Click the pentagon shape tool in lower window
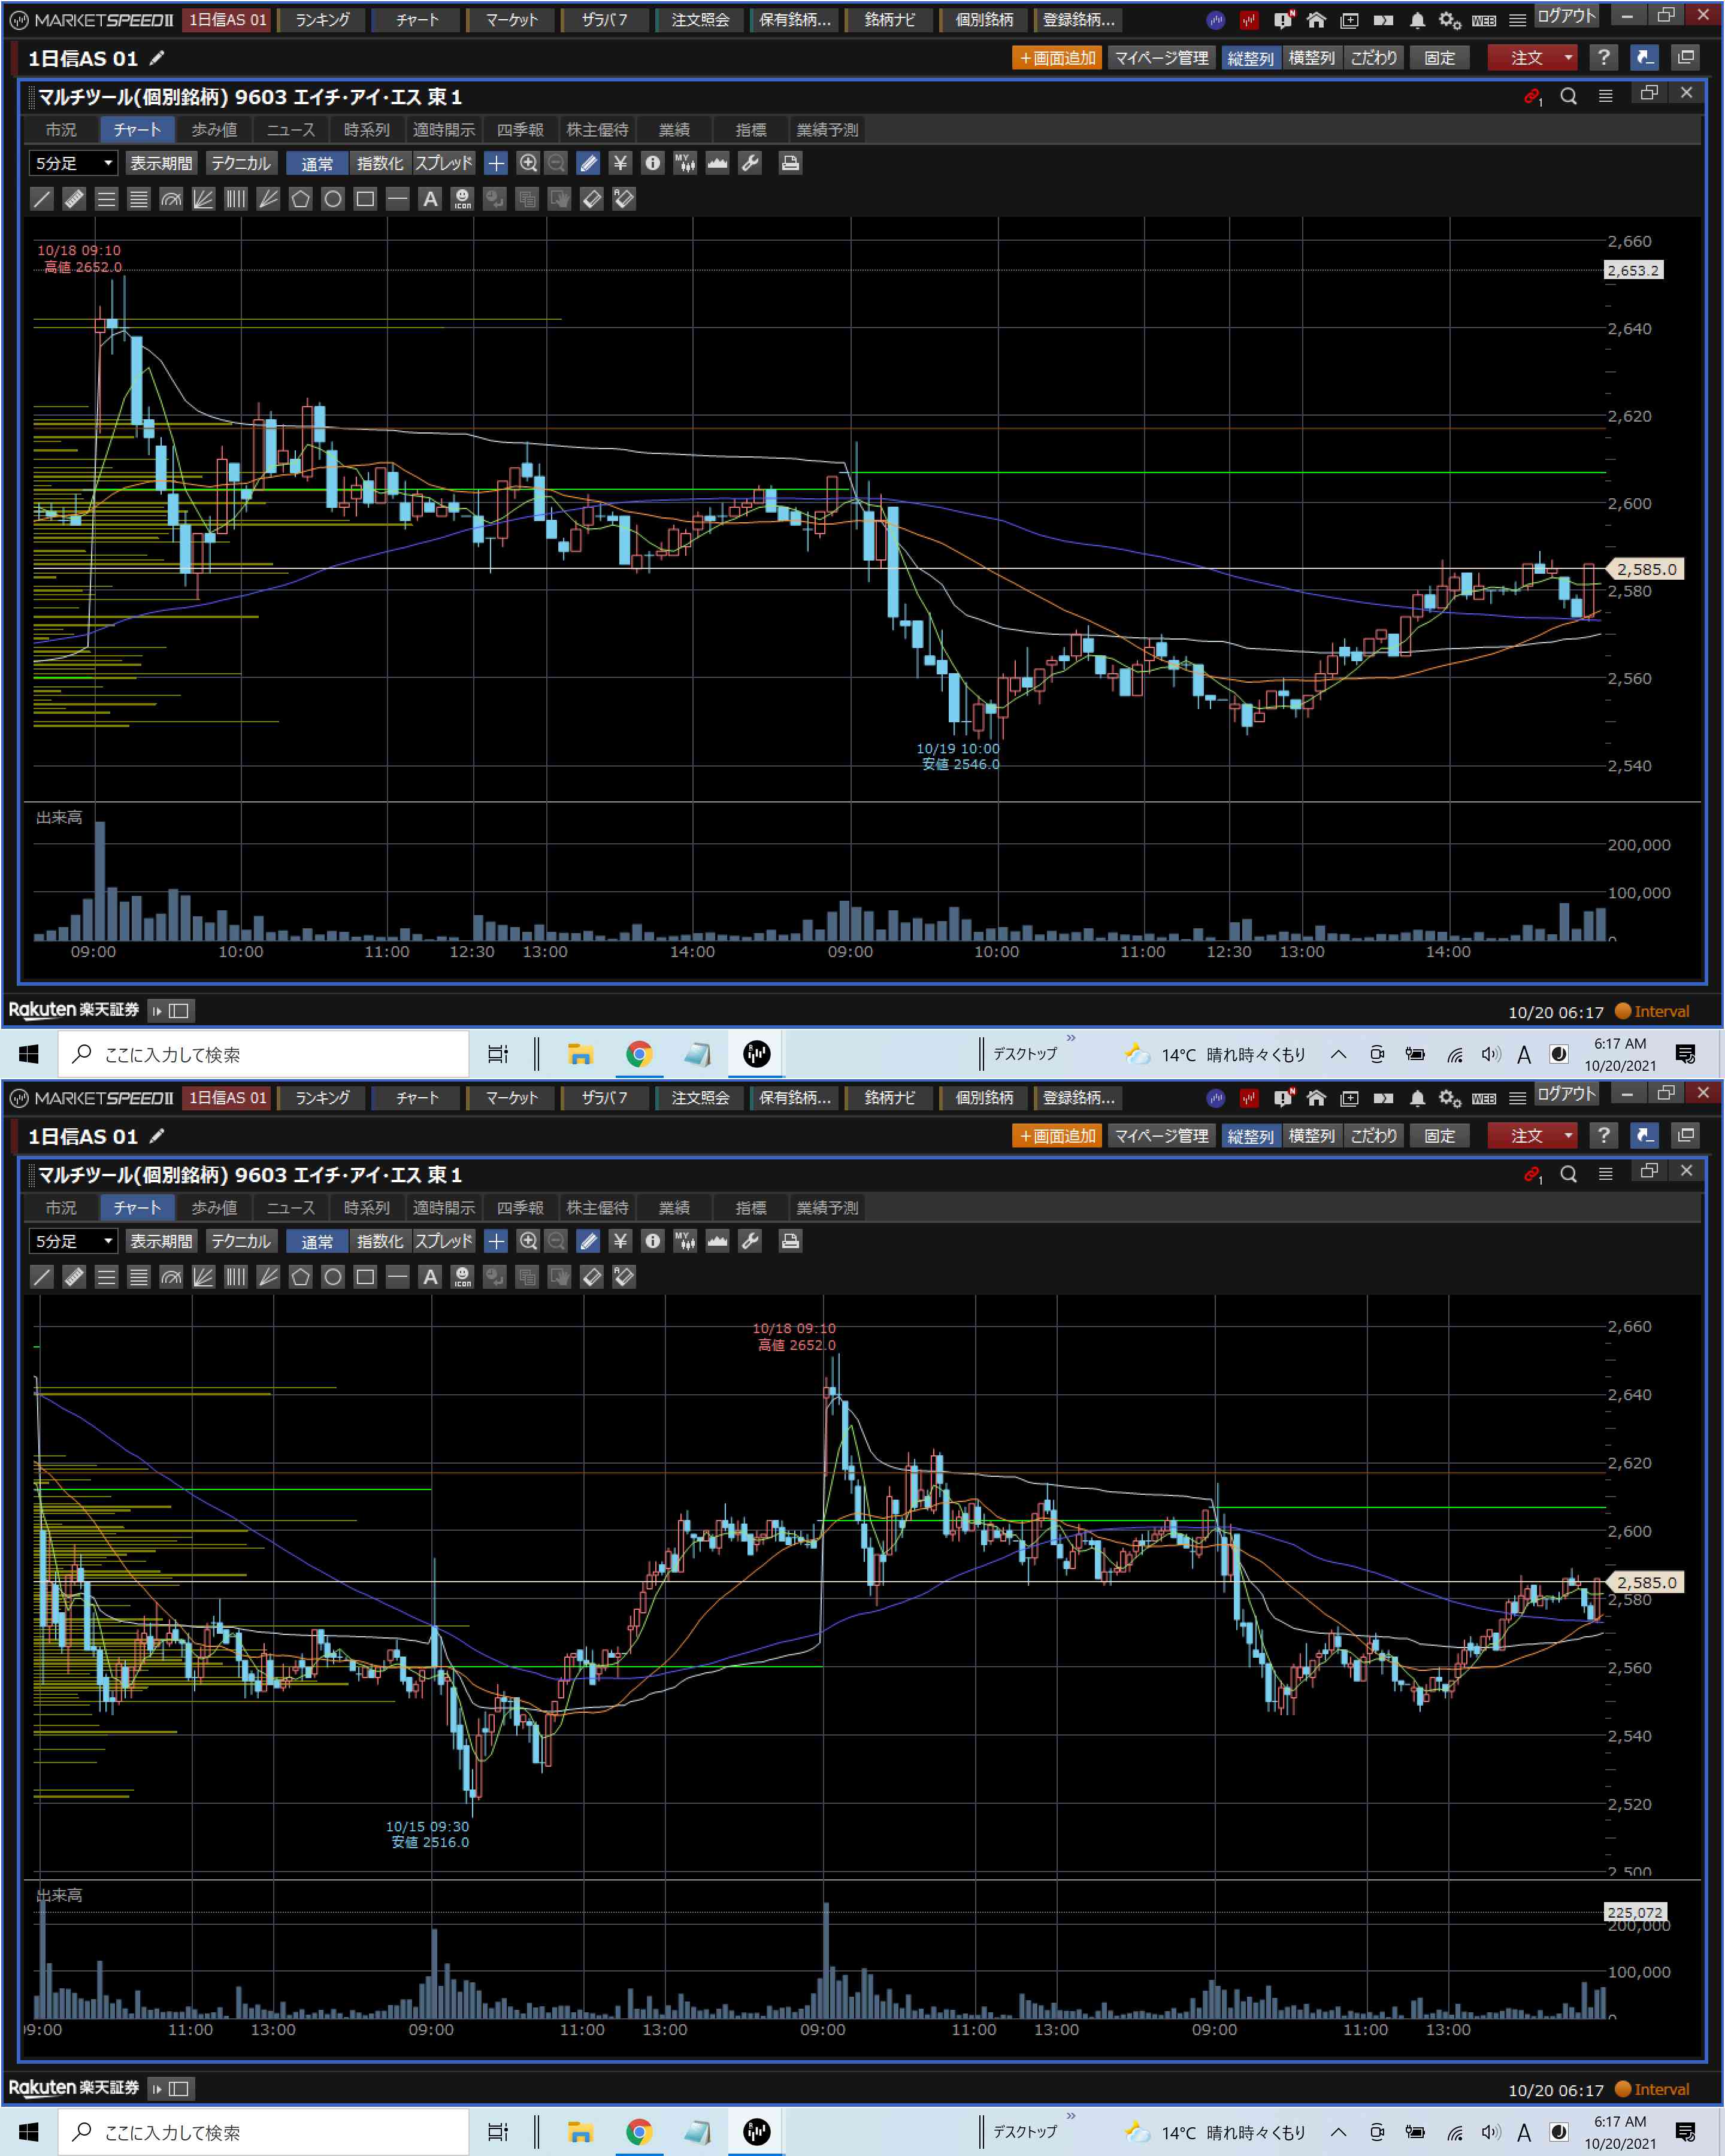Image resolution: width=1725 pixels, height=2156 pixels. click(x=300, y=1277)
